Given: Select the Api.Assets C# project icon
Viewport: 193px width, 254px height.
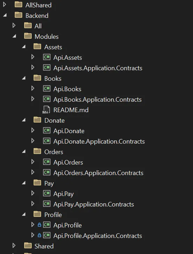Looking at the screenshot, I should pos(46,57).
